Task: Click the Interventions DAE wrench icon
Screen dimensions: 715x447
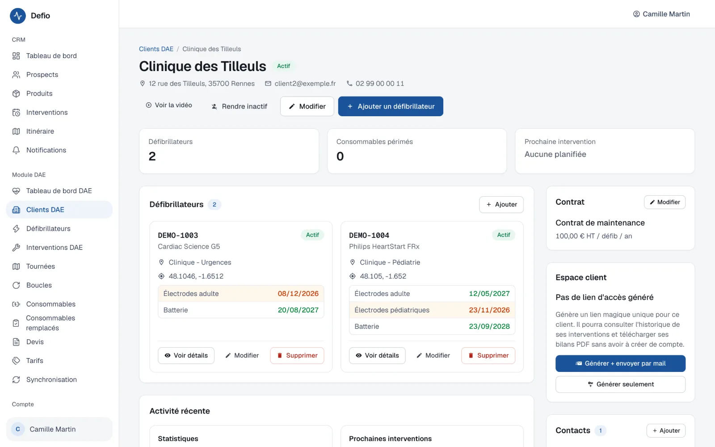Action: coord(16,248)
